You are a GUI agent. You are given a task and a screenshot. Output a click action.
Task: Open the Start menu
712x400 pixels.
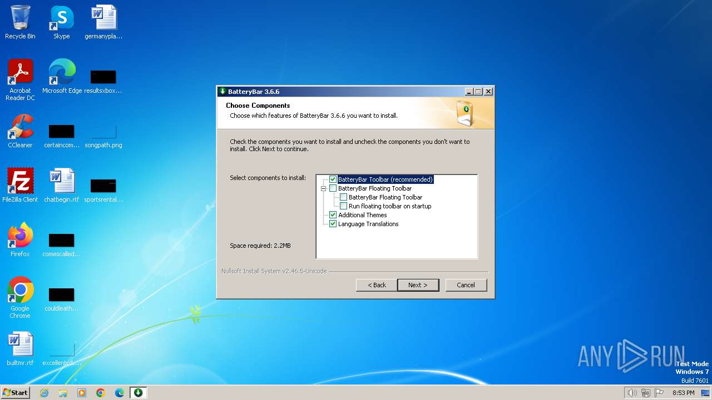point(15,393)
